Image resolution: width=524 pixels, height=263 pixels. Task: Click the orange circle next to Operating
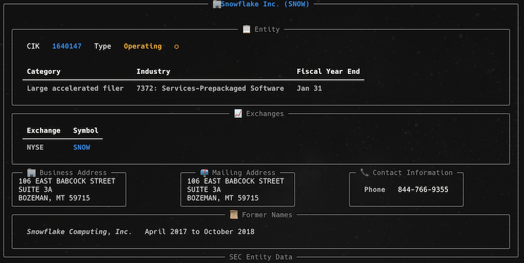(x=176, y=46)
